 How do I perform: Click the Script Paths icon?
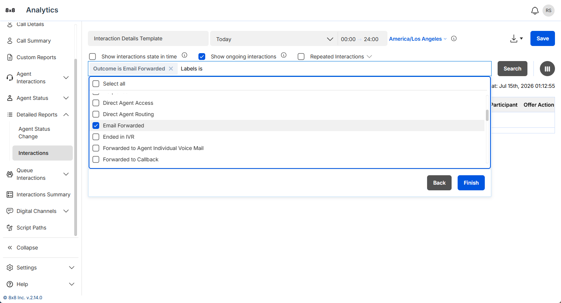[x=10, y=228]
